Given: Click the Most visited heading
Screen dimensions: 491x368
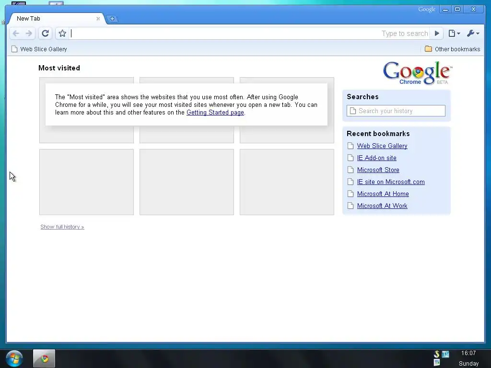Looking at the screenshot, I should click(59, 68).
